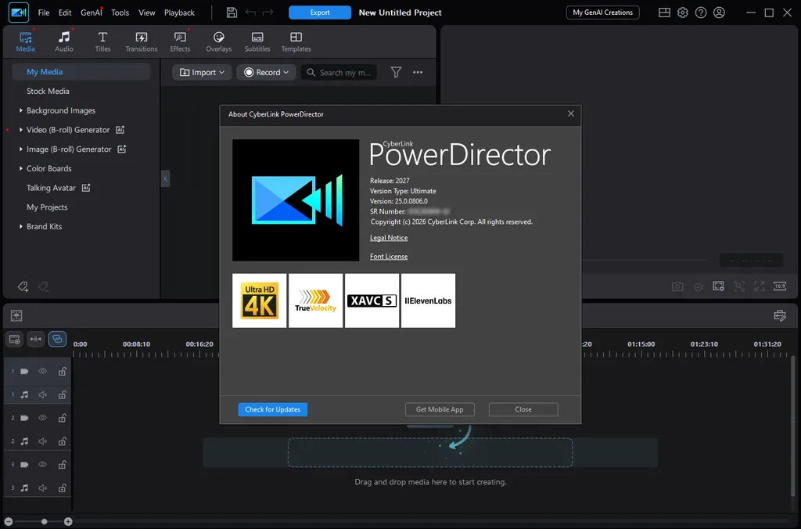Open the Tools menu
Image resolution: width=801 pixels, height=529 pixels.
coord(120,13)
